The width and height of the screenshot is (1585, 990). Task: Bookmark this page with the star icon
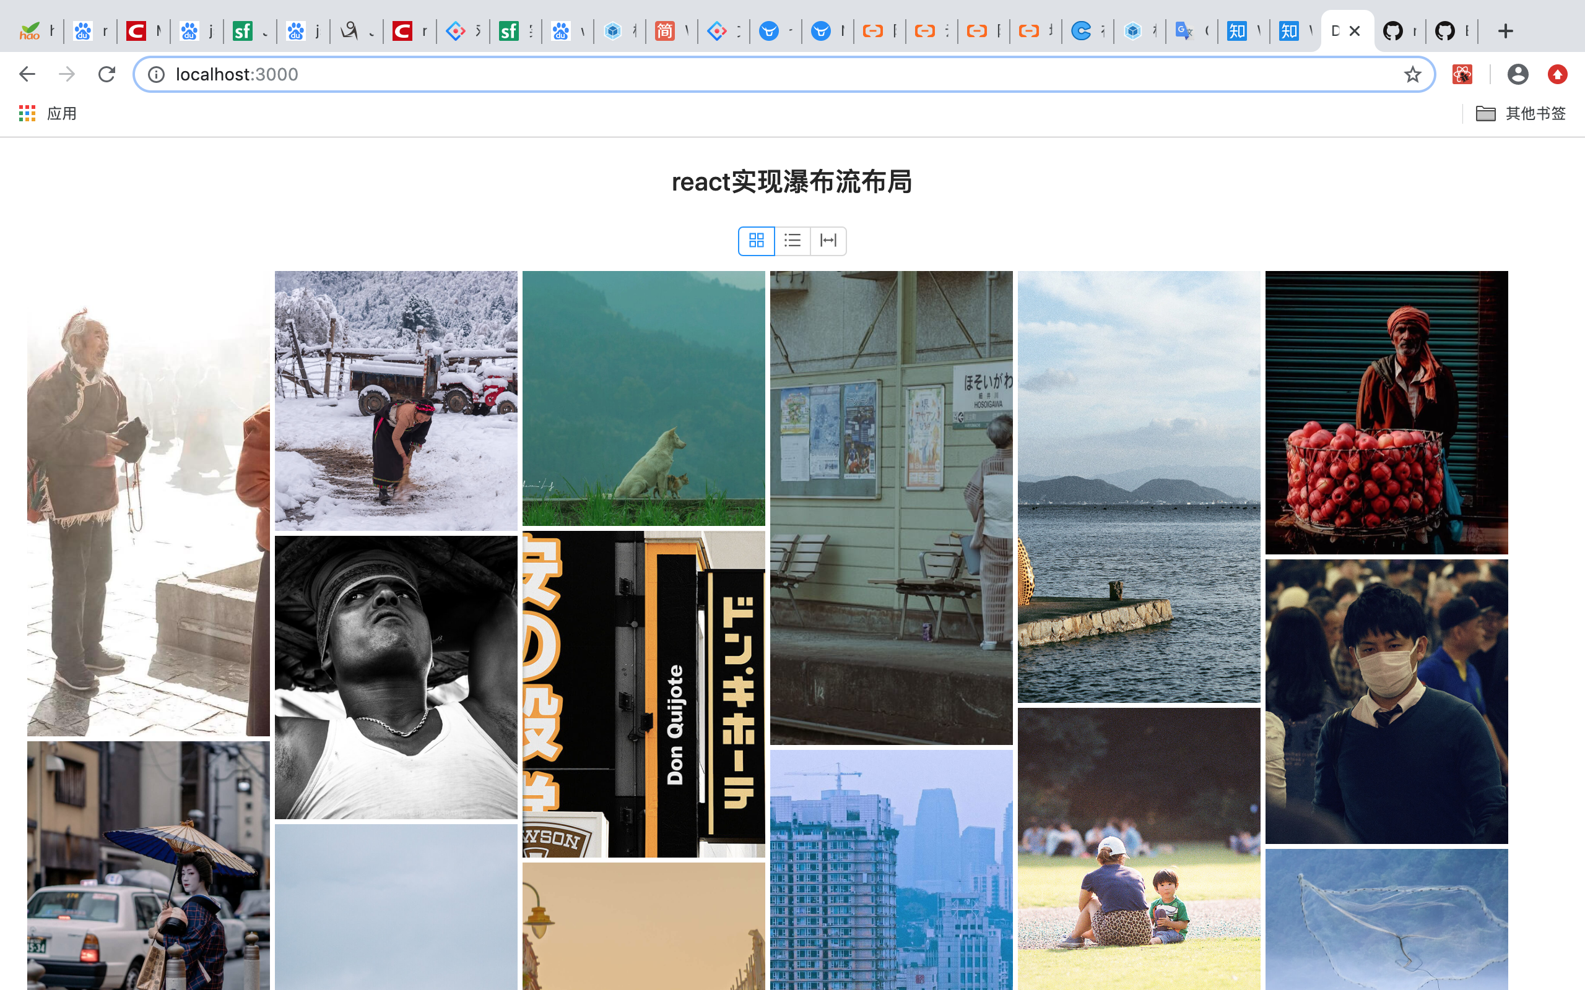pos(1412,75)
